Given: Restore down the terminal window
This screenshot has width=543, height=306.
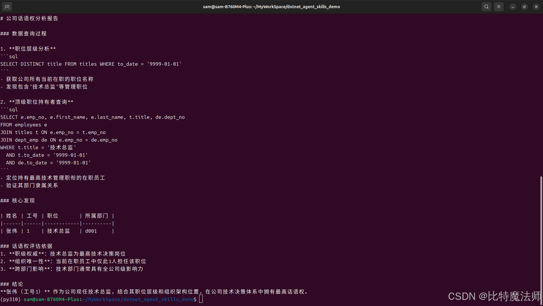Looking at the screenshot, I should [x=525, y=7].
